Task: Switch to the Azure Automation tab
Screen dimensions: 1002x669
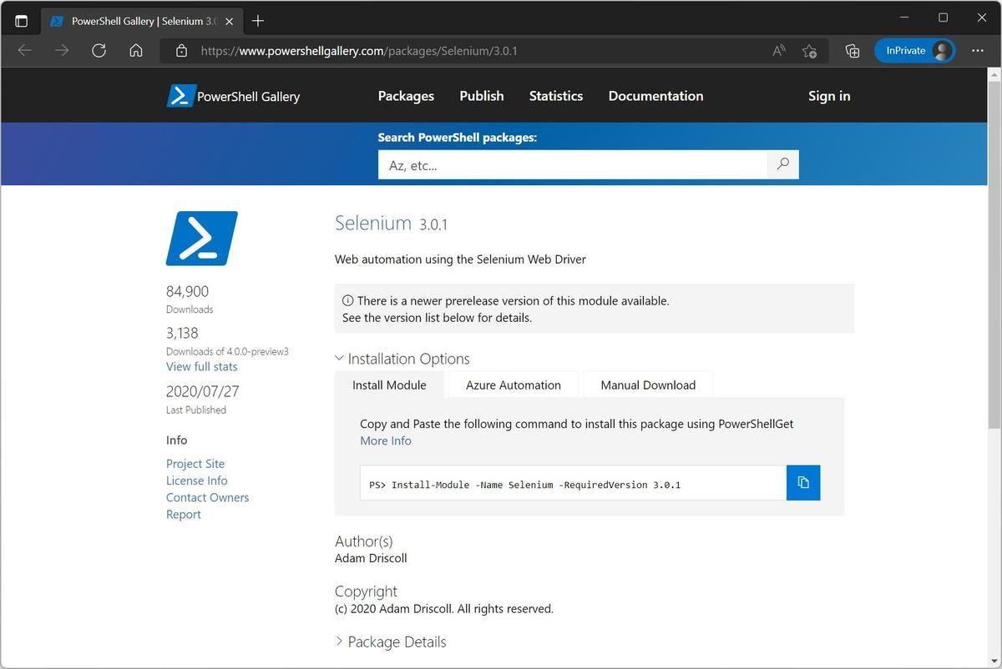Action: (514, 385)
